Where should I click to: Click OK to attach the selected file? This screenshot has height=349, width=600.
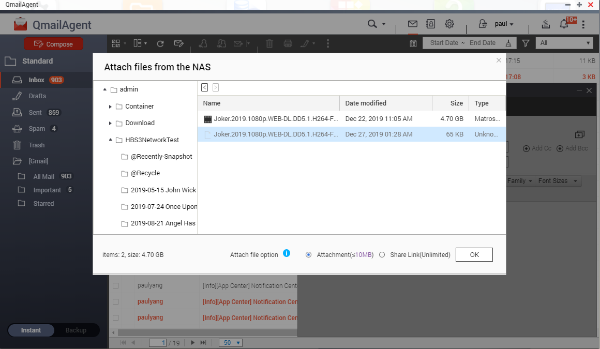pyautogui.click(x=474, y=255)
